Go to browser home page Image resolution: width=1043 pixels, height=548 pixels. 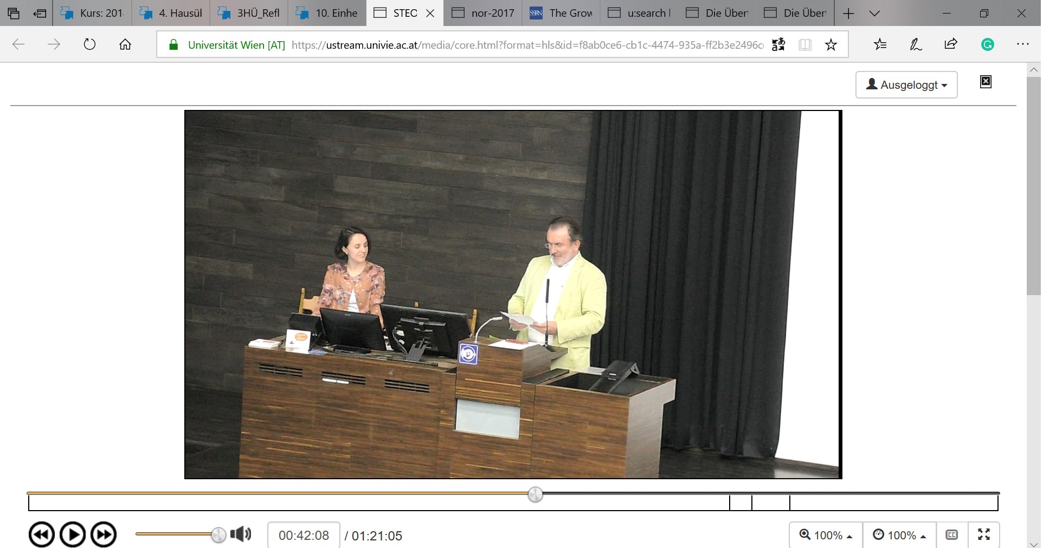tap(125, 44)
